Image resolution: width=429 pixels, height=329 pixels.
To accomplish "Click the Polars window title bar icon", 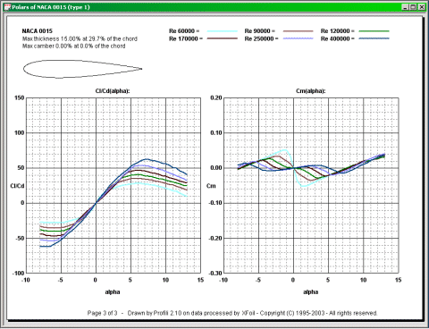I will pos(8,7).
